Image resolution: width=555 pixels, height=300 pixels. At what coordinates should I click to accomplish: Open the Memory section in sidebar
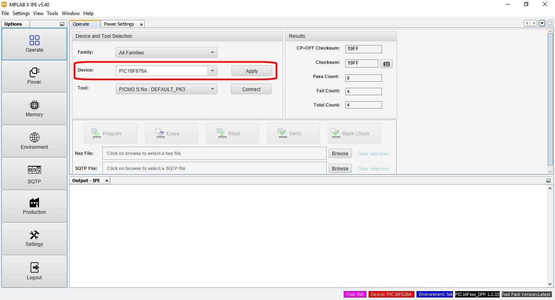pos(35,109)
